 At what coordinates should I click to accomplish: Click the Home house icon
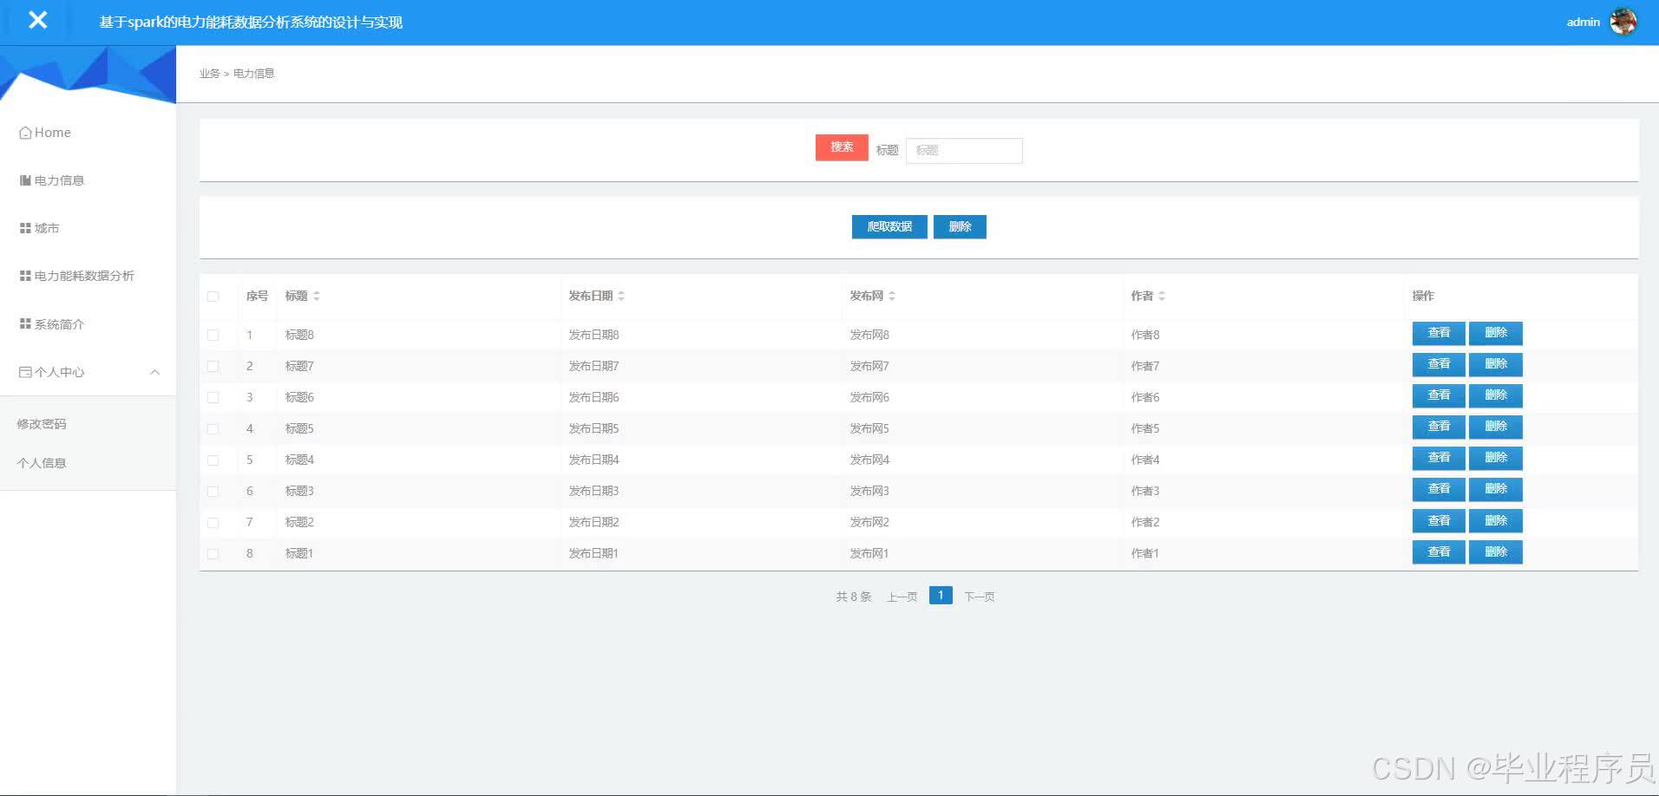(25, 133)
